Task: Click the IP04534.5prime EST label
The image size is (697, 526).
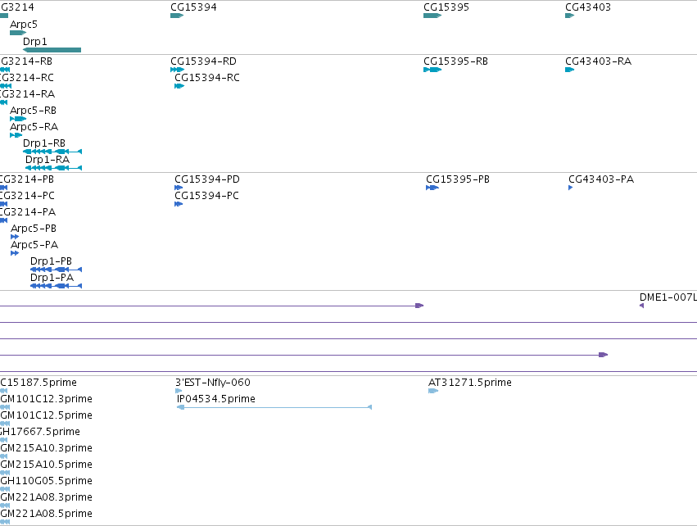Action: [x=216, y=399]
